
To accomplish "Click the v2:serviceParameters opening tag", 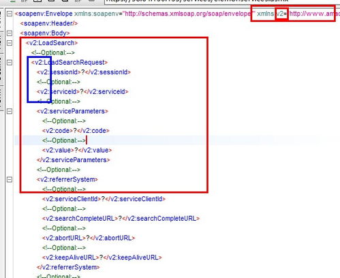I will coord(72,111).
